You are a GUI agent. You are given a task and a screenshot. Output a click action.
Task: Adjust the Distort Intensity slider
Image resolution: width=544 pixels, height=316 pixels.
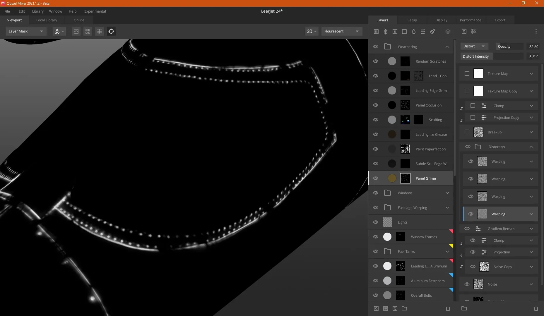pyautogui.click(x=508, y=56)
